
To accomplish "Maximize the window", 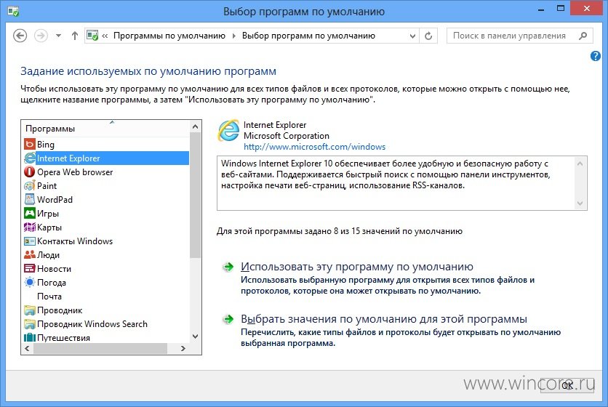I will [x=561, y=9].
